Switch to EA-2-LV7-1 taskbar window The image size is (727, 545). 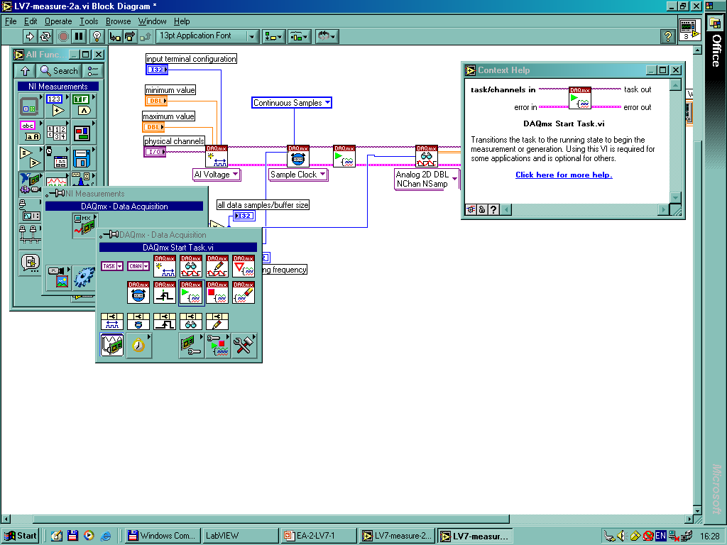click(319, 536)
